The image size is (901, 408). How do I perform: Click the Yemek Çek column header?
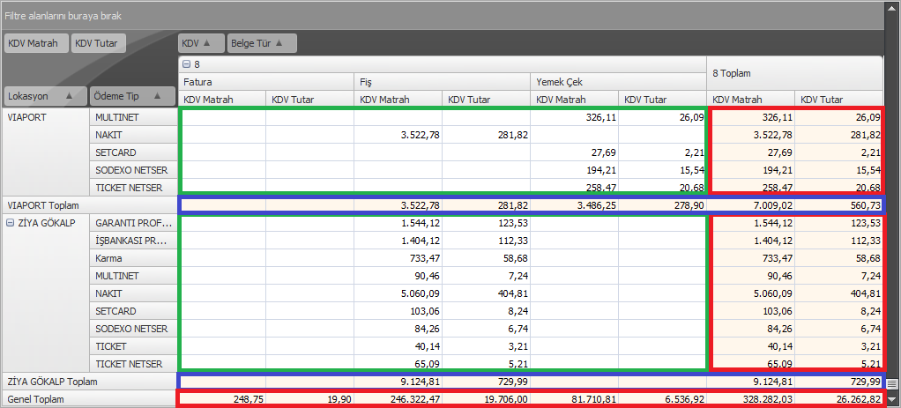(x=617, y=82)
